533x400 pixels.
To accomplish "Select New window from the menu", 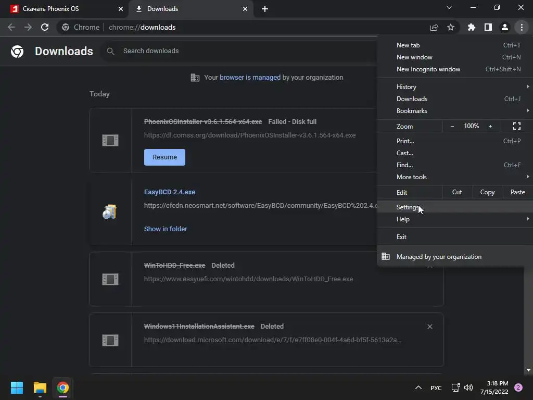I will point(455,57).
